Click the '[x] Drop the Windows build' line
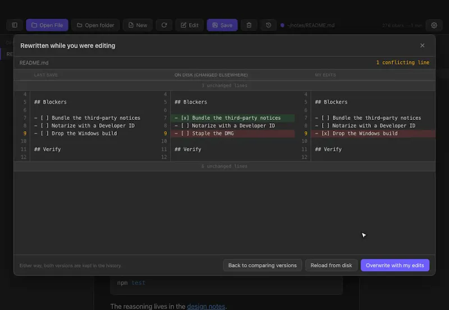This screenshot has width=449, height=310. point(373,133)
